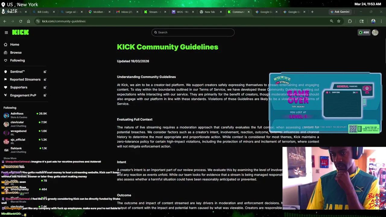Open Sentinel link in sidebar

17,72
